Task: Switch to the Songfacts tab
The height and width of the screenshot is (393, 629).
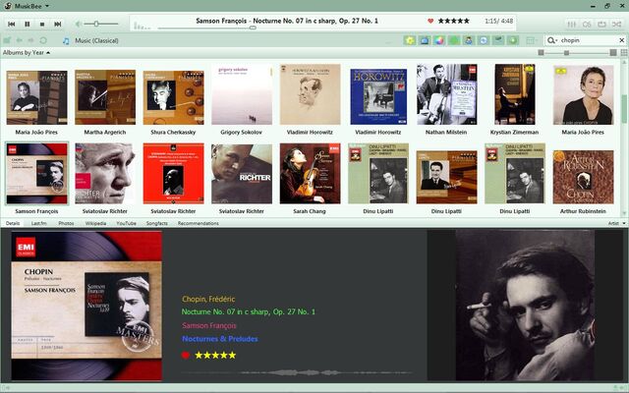Action: point(157,223)
